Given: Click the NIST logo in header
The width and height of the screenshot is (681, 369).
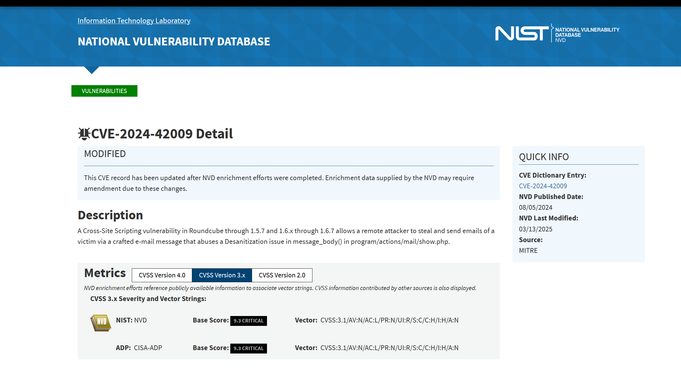Looking at the screenshot, I should pos(522,33).
